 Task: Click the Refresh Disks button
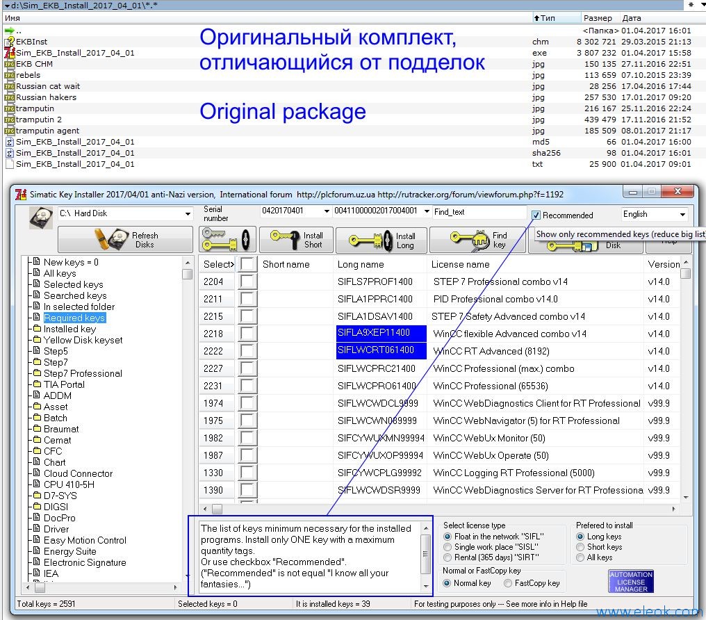125,239
